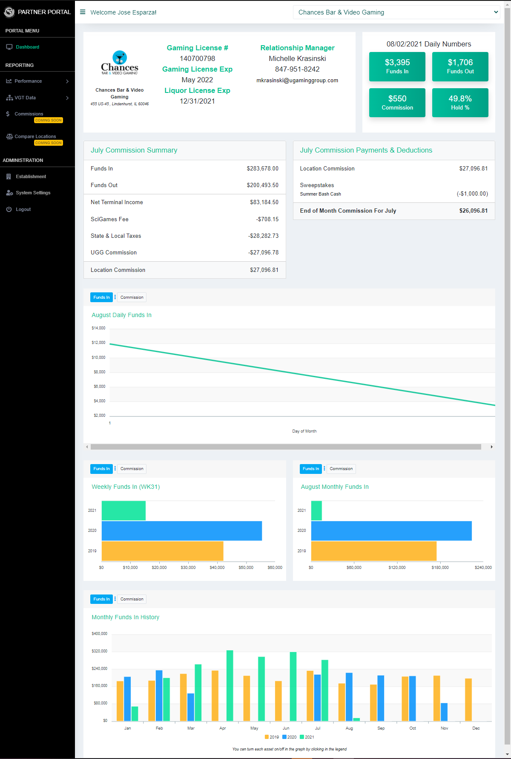Click the $1,706 Funds Out tile
The image size is (511, 759).
(x=460, y=66)
